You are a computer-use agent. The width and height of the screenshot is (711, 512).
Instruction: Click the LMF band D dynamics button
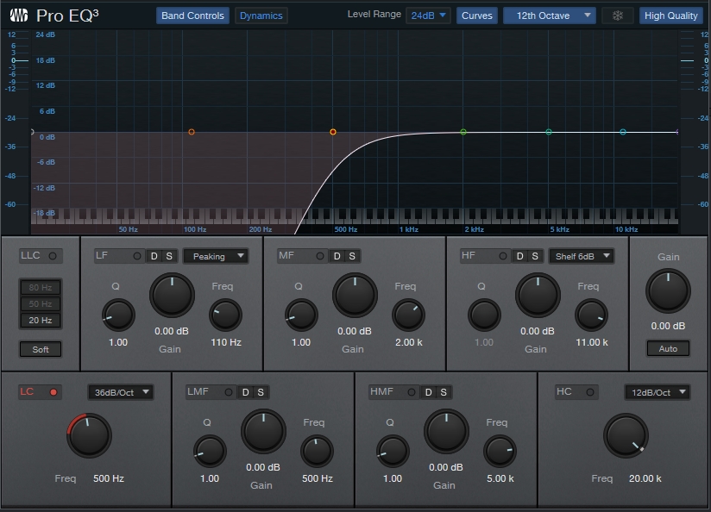(x=246, y=392)
